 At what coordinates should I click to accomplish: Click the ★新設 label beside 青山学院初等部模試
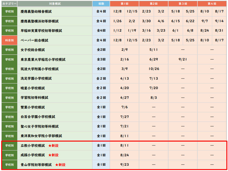60,165
